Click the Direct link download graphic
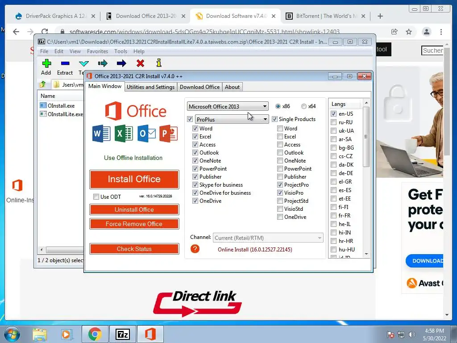This screenshot has width=457, height=343. 197,304
